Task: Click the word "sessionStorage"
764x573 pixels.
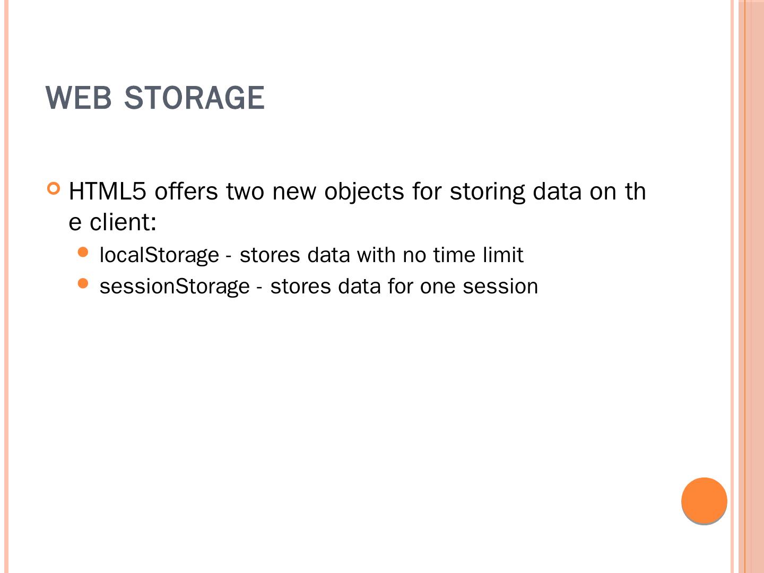Action: [175, 286]
